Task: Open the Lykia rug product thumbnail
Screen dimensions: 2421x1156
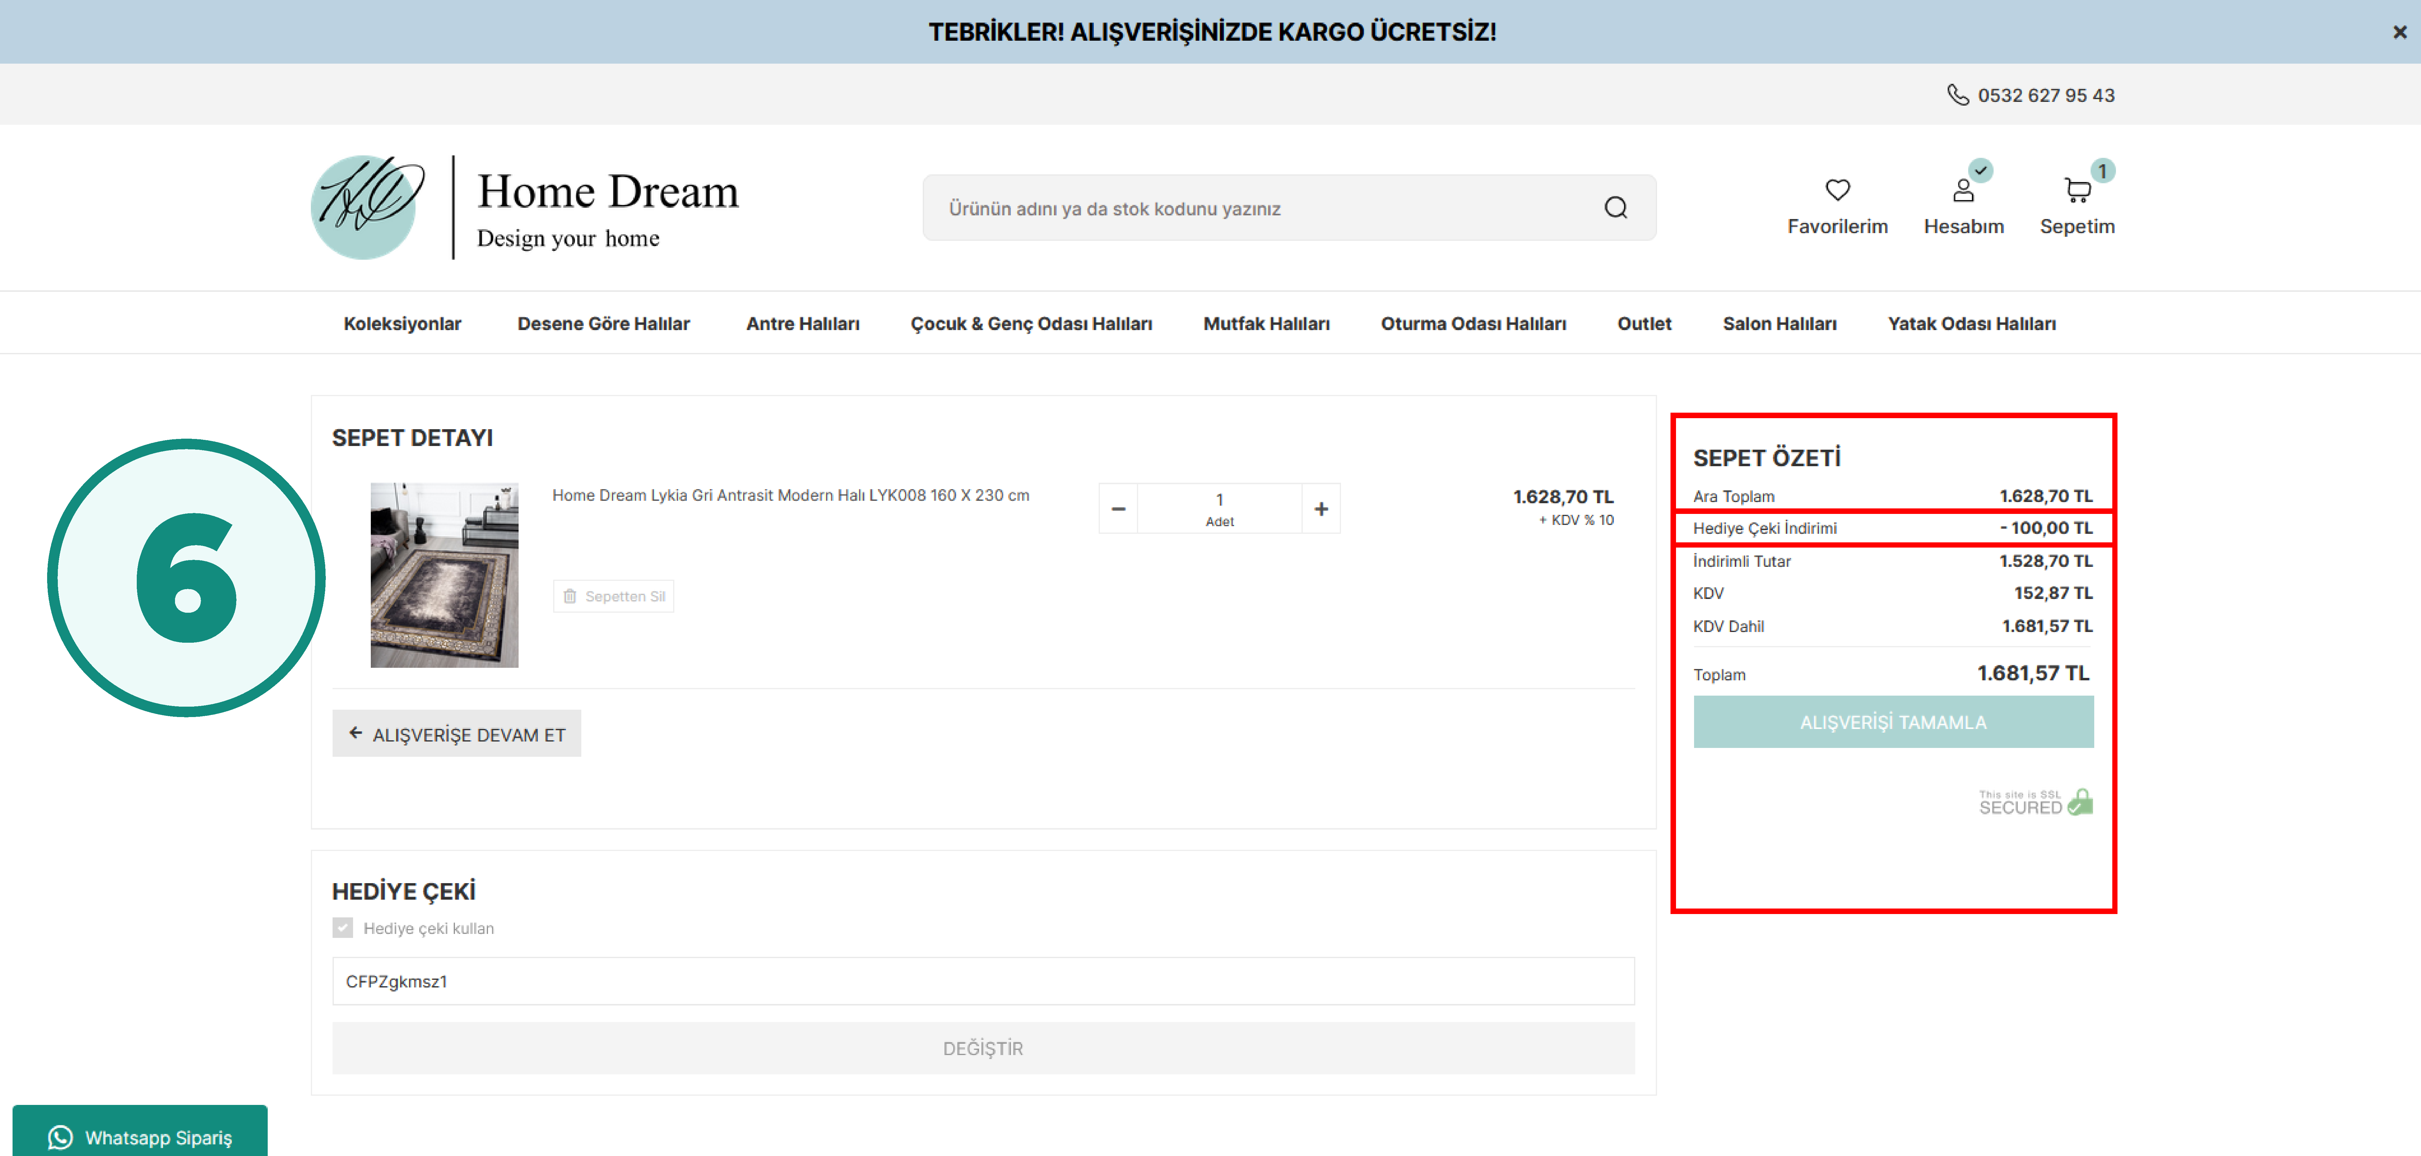Action: point(445,575)
